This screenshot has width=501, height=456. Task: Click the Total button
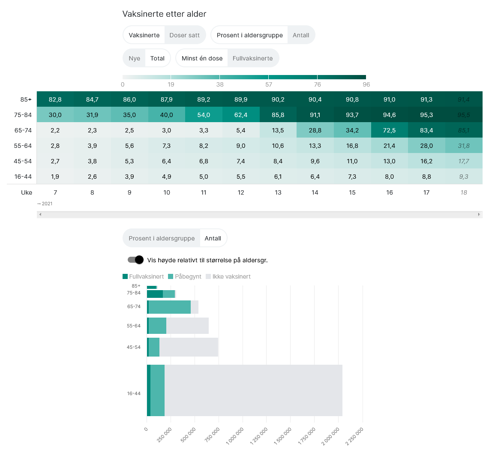point(158,58)
